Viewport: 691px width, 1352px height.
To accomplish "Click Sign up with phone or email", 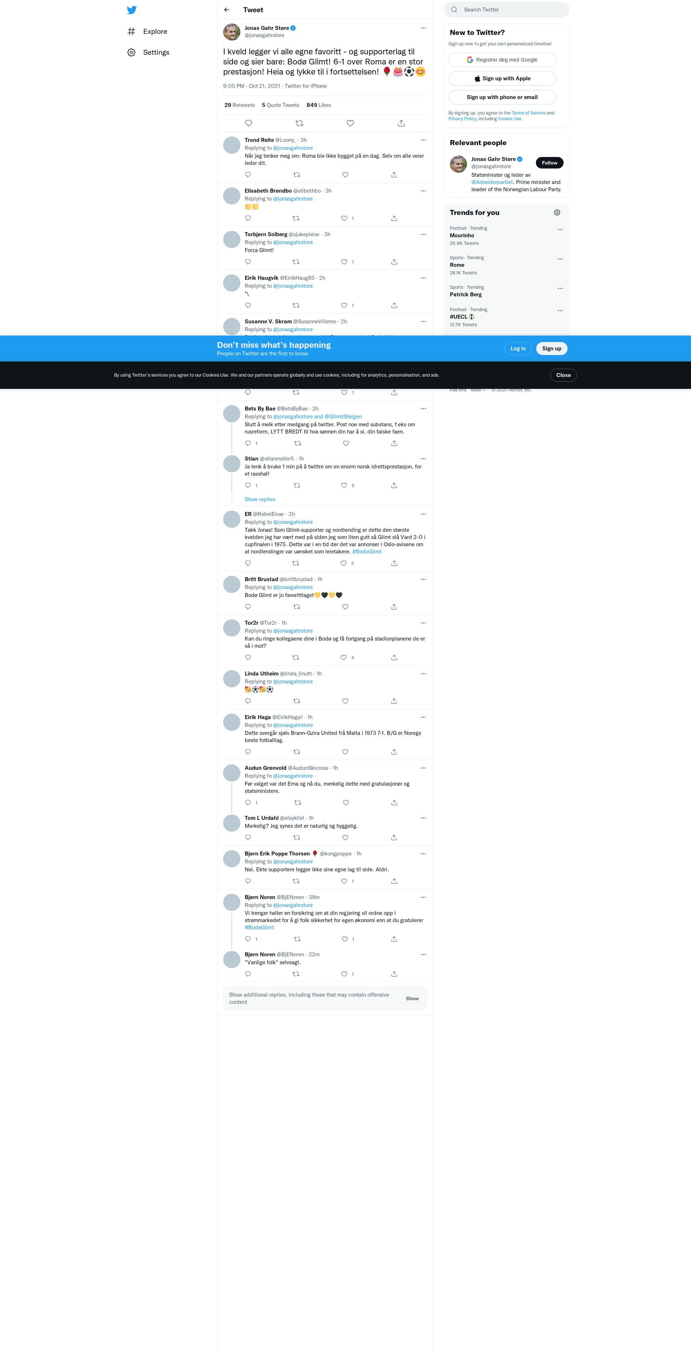I will point(502,97).
